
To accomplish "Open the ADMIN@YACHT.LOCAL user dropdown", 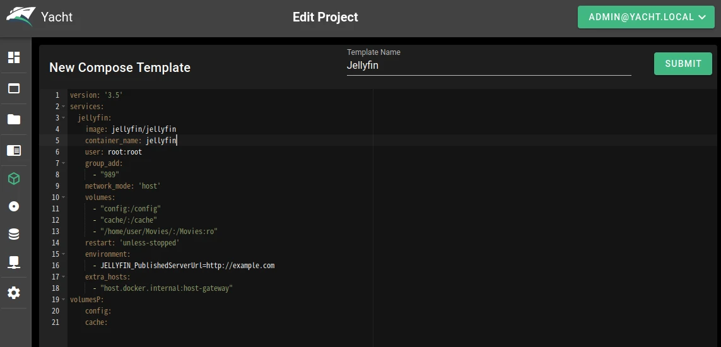I will coord(647,18).
